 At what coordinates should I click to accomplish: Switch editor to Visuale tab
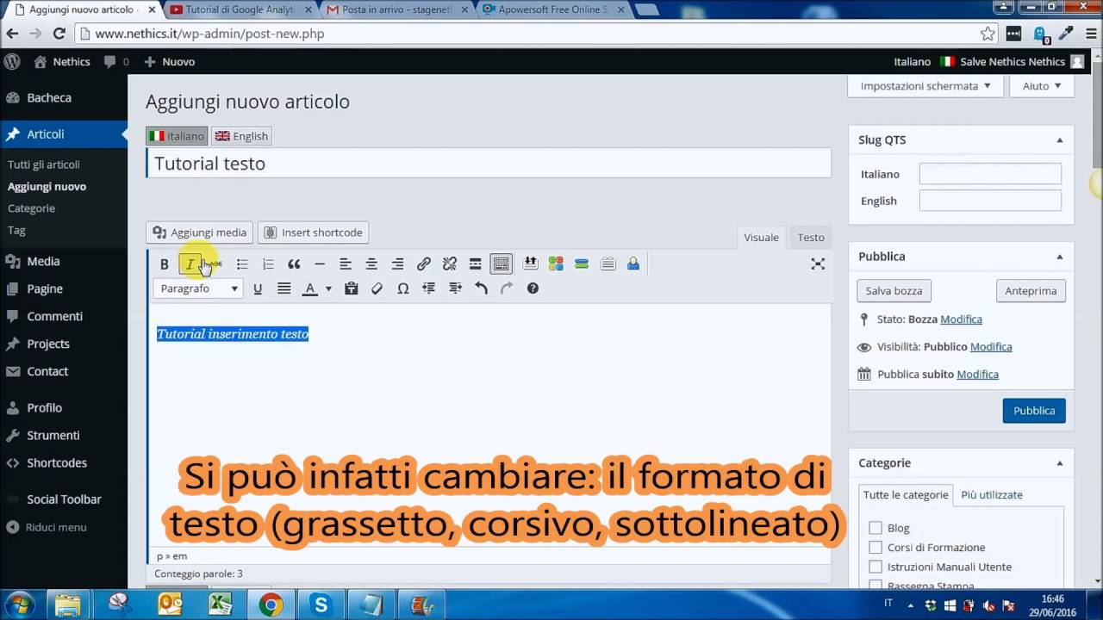[761, 237]
